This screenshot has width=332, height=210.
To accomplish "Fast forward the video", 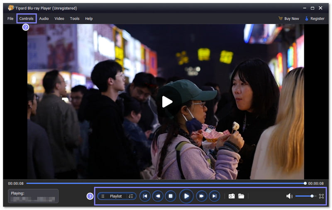I will [202, 196].
